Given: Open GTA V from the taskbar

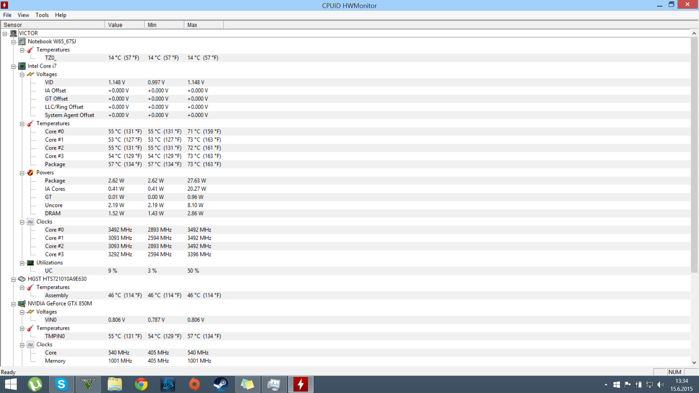Looking at the screenshot, I should tap(88, 384).
